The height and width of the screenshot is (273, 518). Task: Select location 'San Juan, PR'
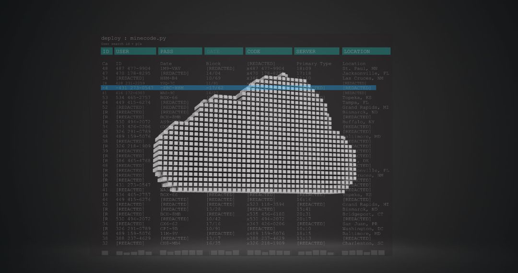(360, 224)
